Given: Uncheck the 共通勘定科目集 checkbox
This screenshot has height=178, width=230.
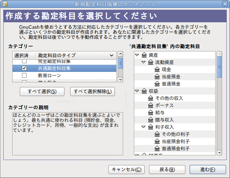Looking at the screenshot, I should click(x=24, y=68).
